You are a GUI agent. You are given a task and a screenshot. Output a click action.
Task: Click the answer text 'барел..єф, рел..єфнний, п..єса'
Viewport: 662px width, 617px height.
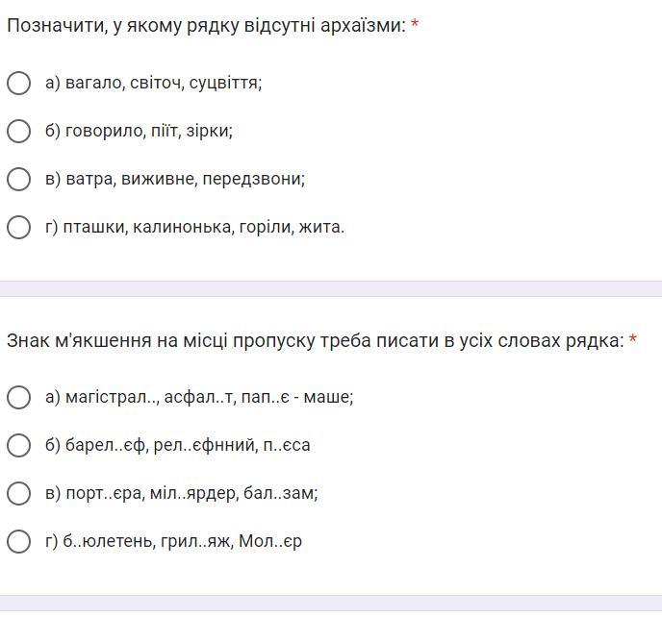click(188, 445)
